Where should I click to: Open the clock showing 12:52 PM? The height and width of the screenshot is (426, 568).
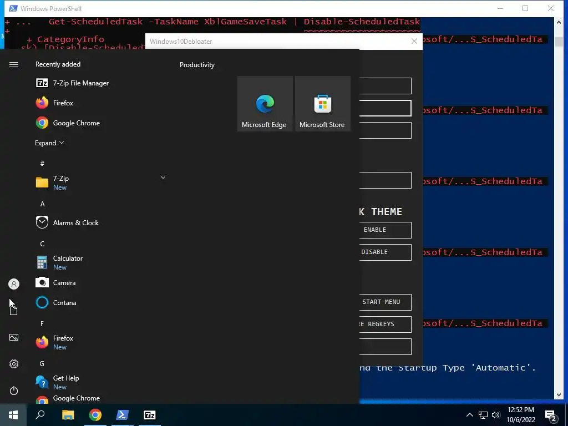tap(520, 415)
